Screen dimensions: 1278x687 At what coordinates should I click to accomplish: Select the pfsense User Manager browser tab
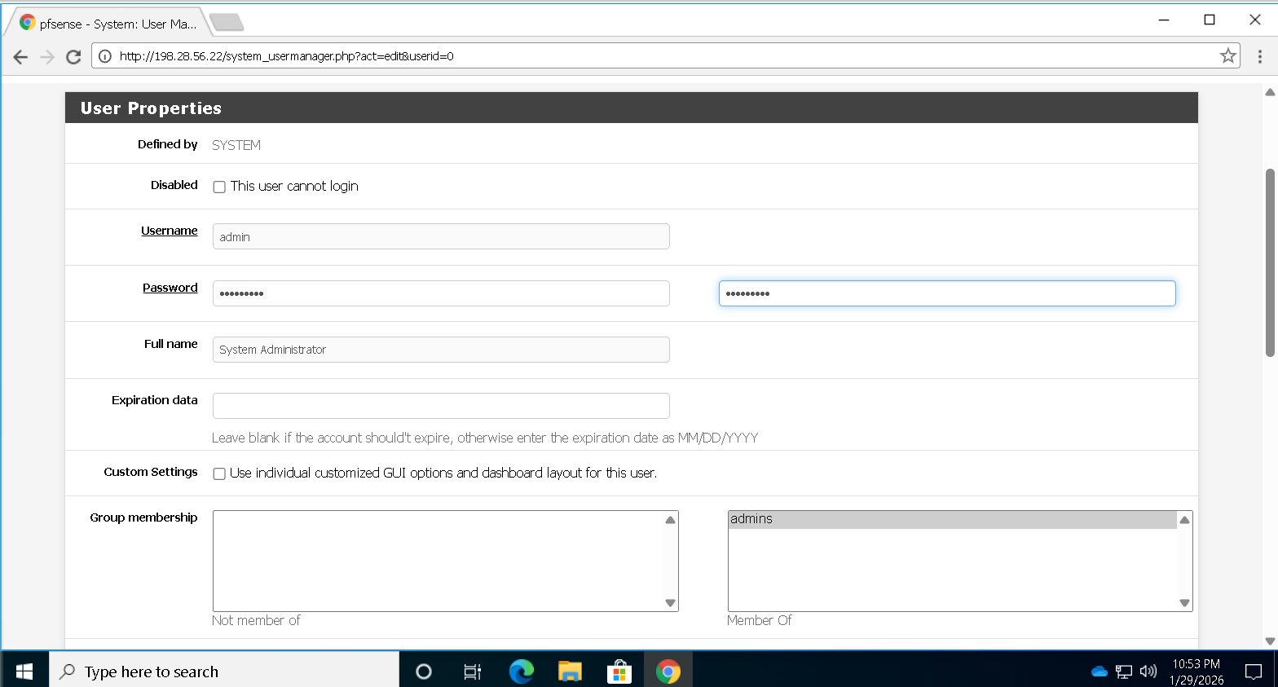[x=110, y=24]
